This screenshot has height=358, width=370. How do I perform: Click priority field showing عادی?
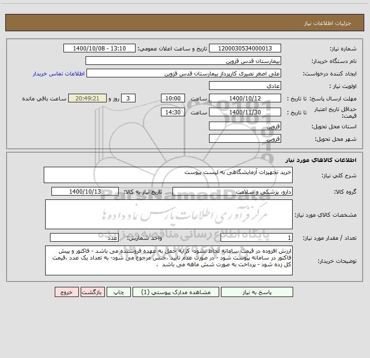(x=245, y=86)
